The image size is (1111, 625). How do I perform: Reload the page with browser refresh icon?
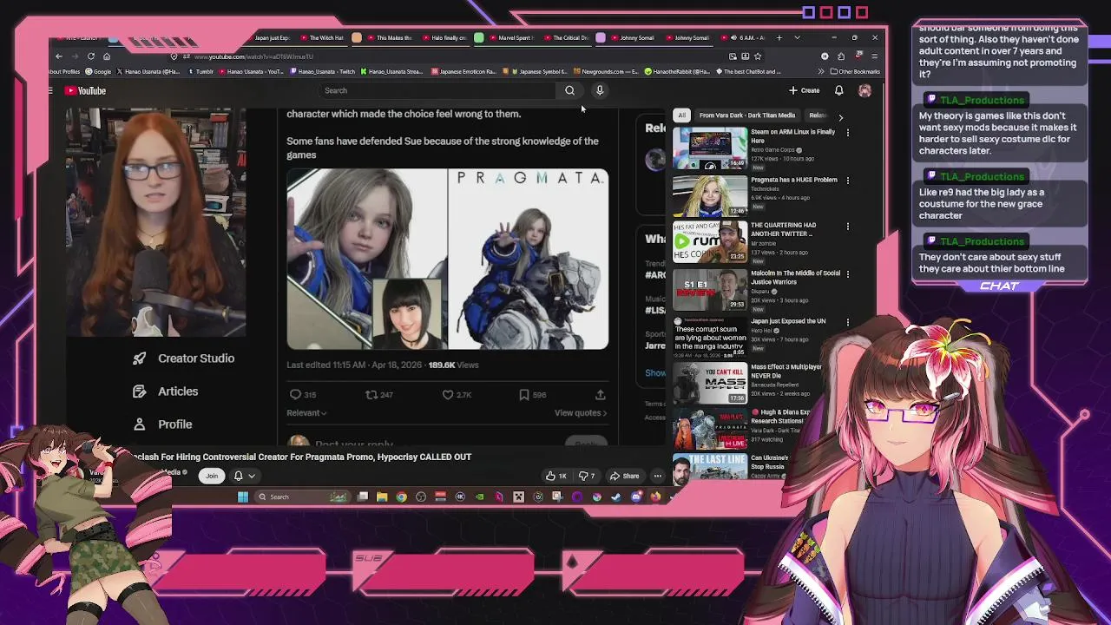point(90,56)
